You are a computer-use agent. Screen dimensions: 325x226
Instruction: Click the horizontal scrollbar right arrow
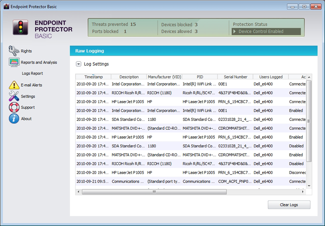(303, 192)
